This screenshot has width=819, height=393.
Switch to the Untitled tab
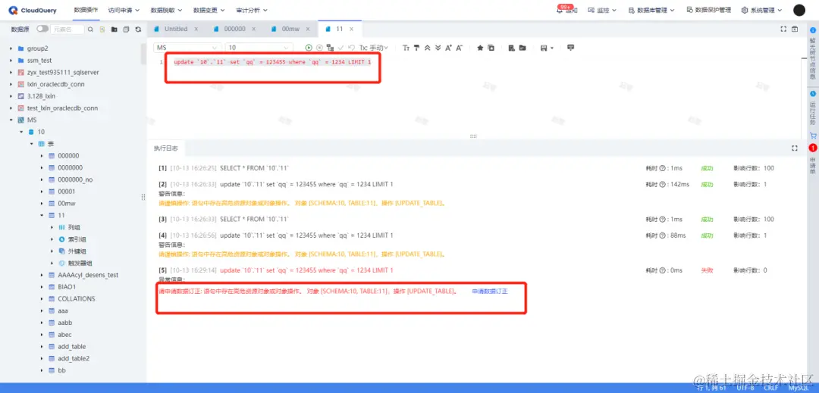click(175, 30)
